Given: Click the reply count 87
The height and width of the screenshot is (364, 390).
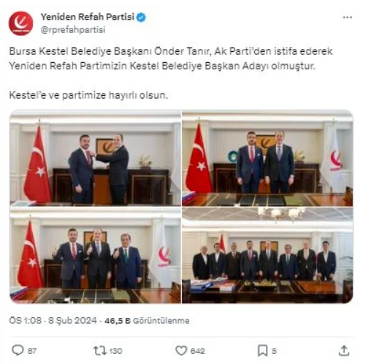Looking at the screenshot, I should pos(32,351).
